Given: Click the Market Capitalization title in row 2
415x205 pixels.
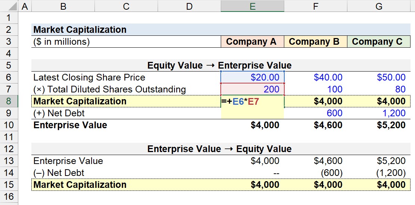Looking at the screenshot, I should [x=80, y=29].
